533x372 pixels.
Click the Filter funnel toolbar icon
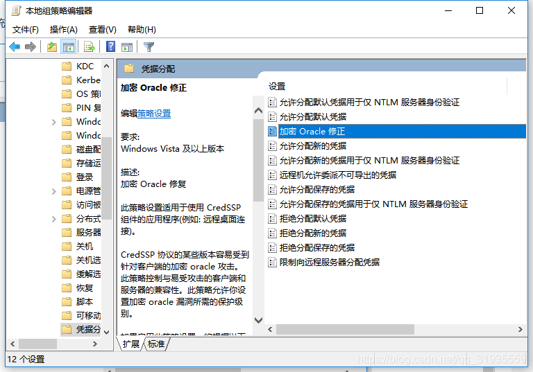(149, 47)
